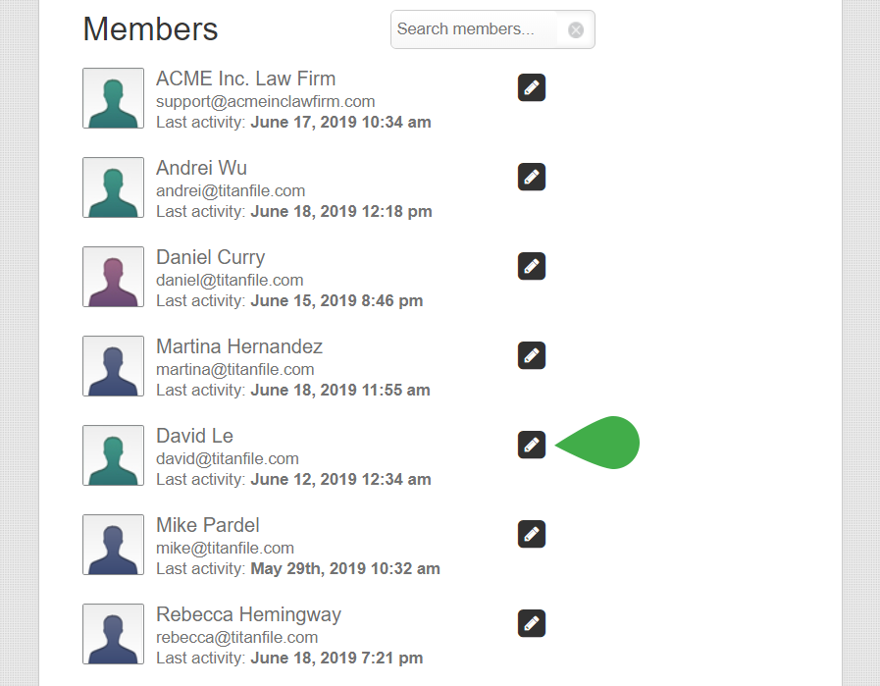
Task: Select the Rebecca Hemingway name
Action: (x=248, y=614)
